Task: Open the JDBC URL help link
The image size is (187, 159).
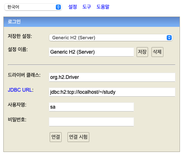Action: (x=20, y=90)
